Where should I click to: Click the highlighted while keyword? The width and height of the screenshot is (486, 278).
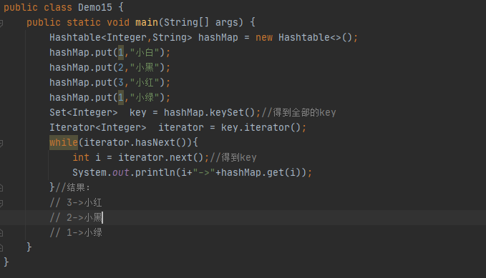(64, 142)
